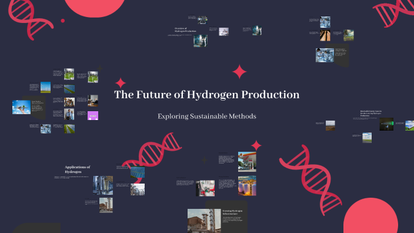Open the people seated at conference table photo
Screen dimensions: 414x233
93,101
